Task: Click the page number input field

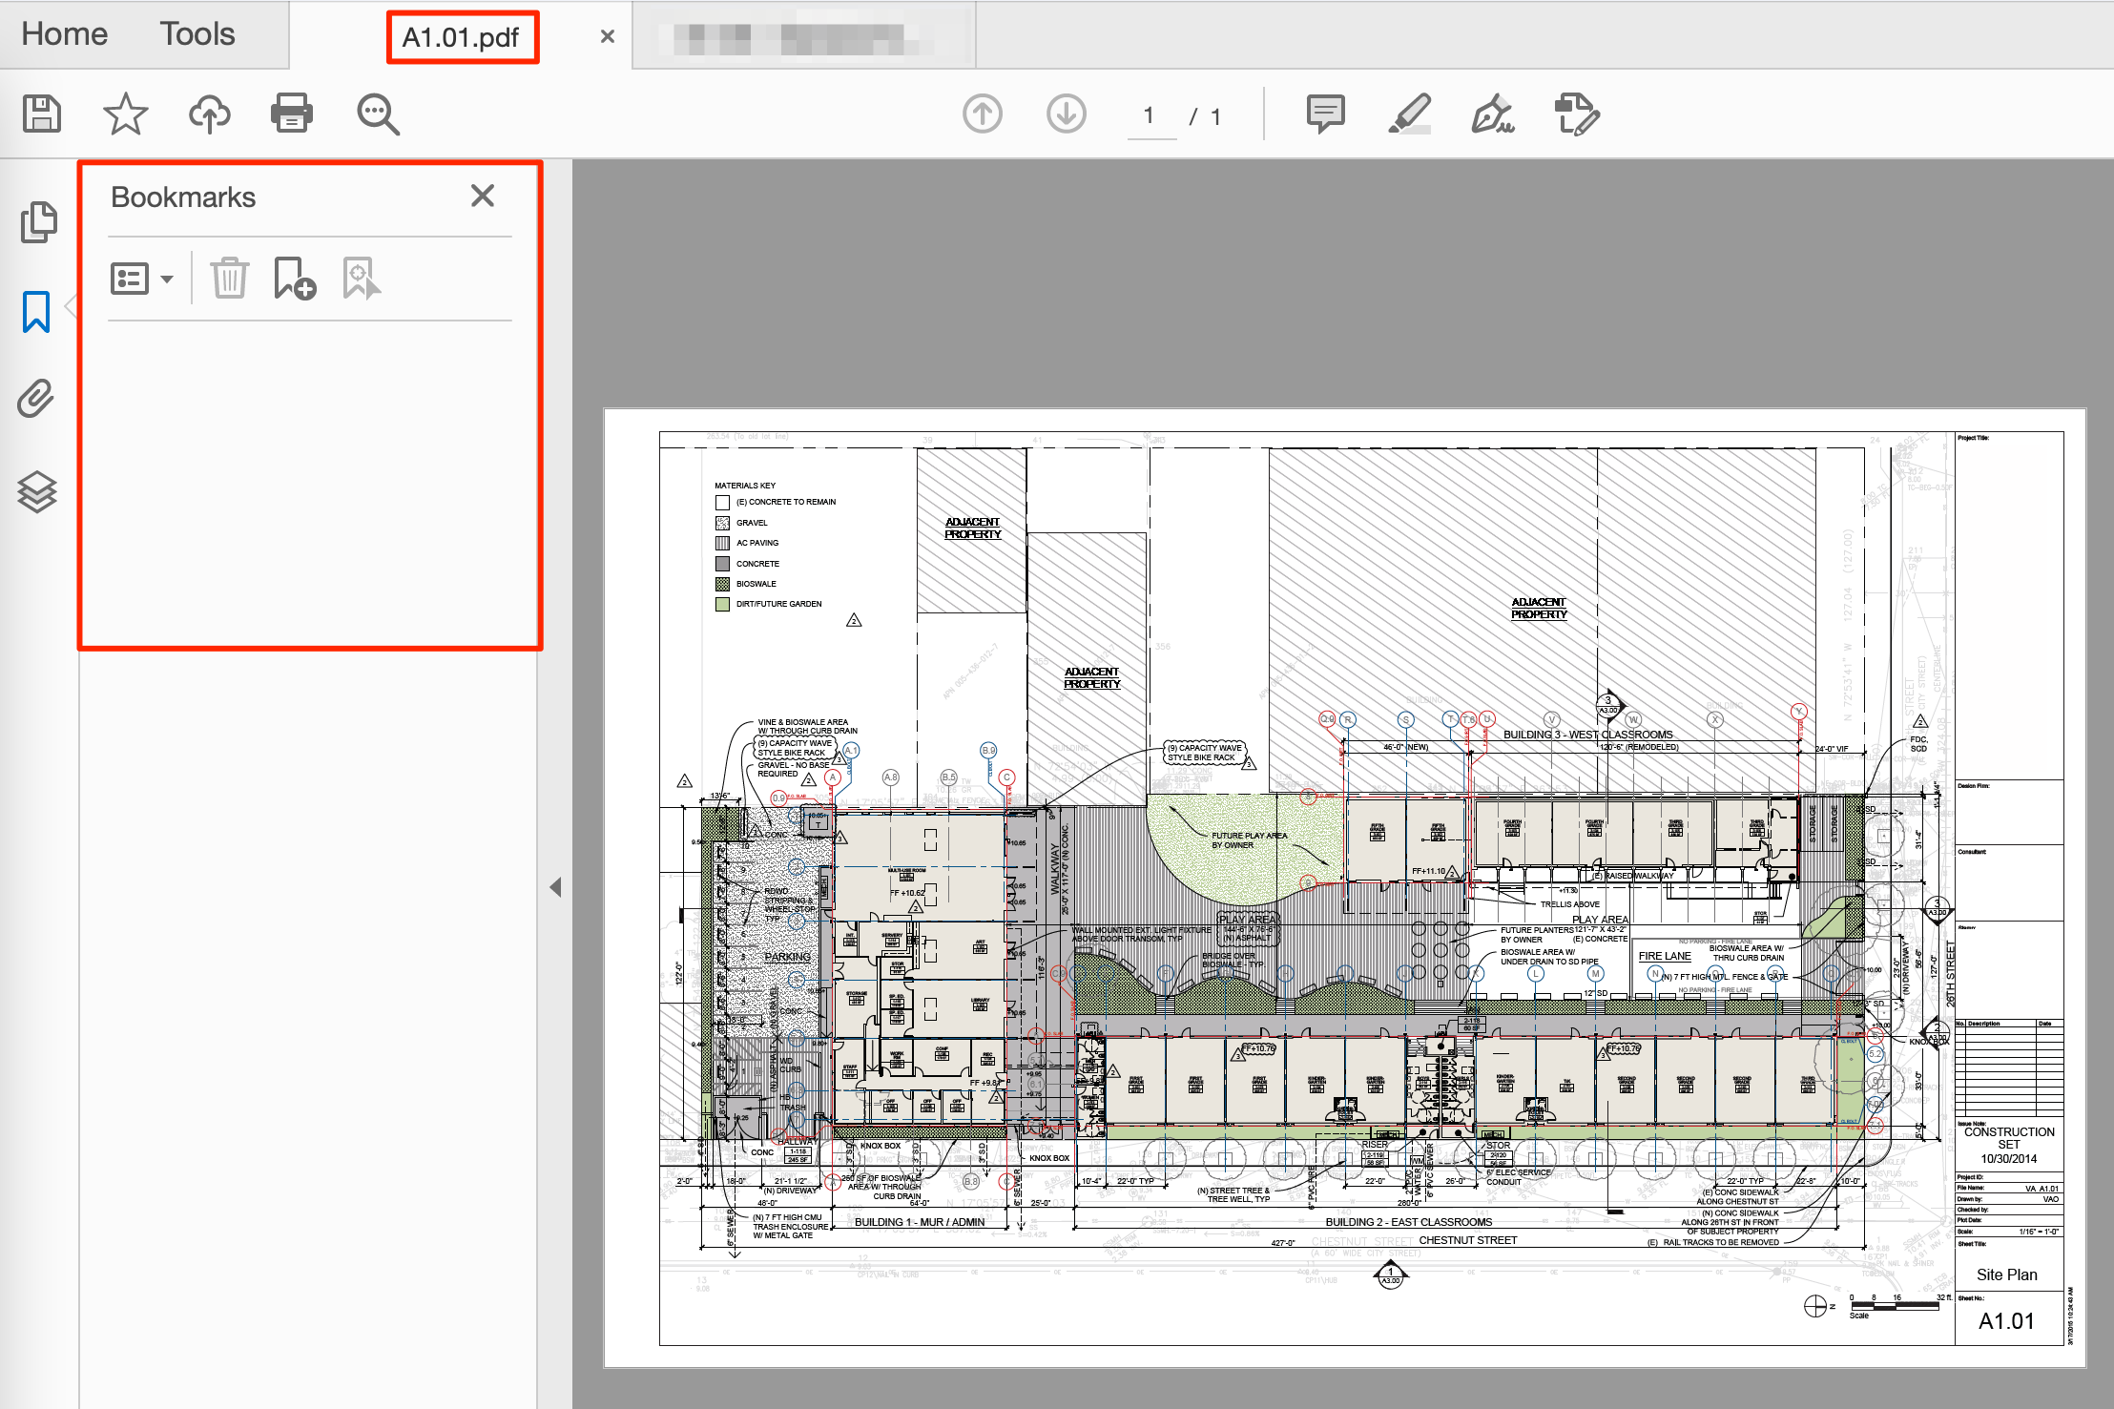Action: coord(1150,116)
